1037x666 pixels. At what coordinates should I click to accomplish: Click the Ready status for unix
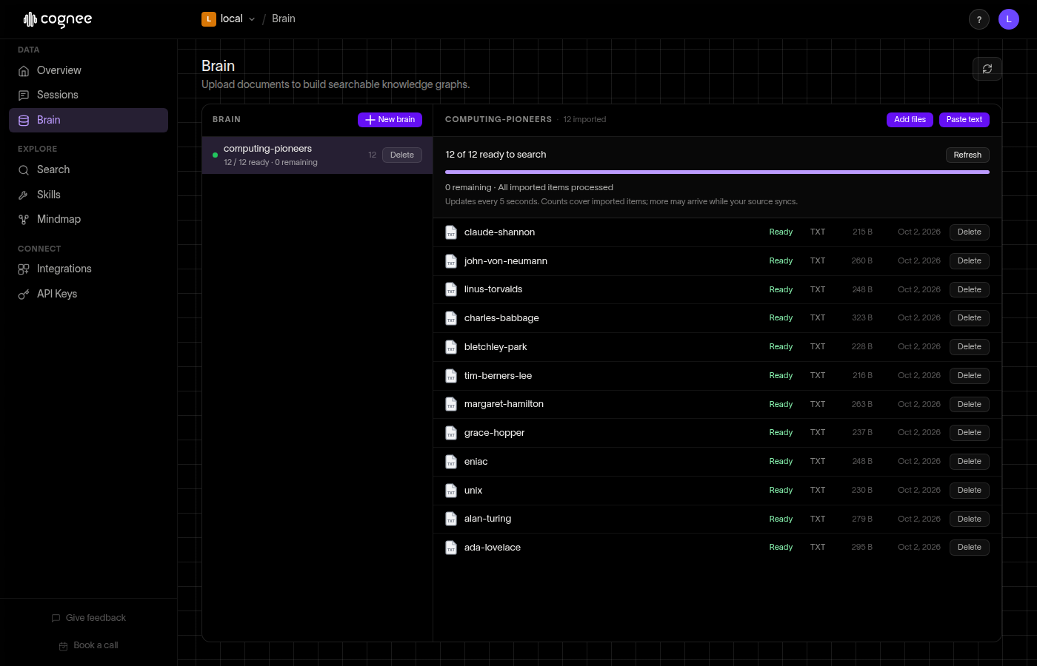tap(781, 491)
